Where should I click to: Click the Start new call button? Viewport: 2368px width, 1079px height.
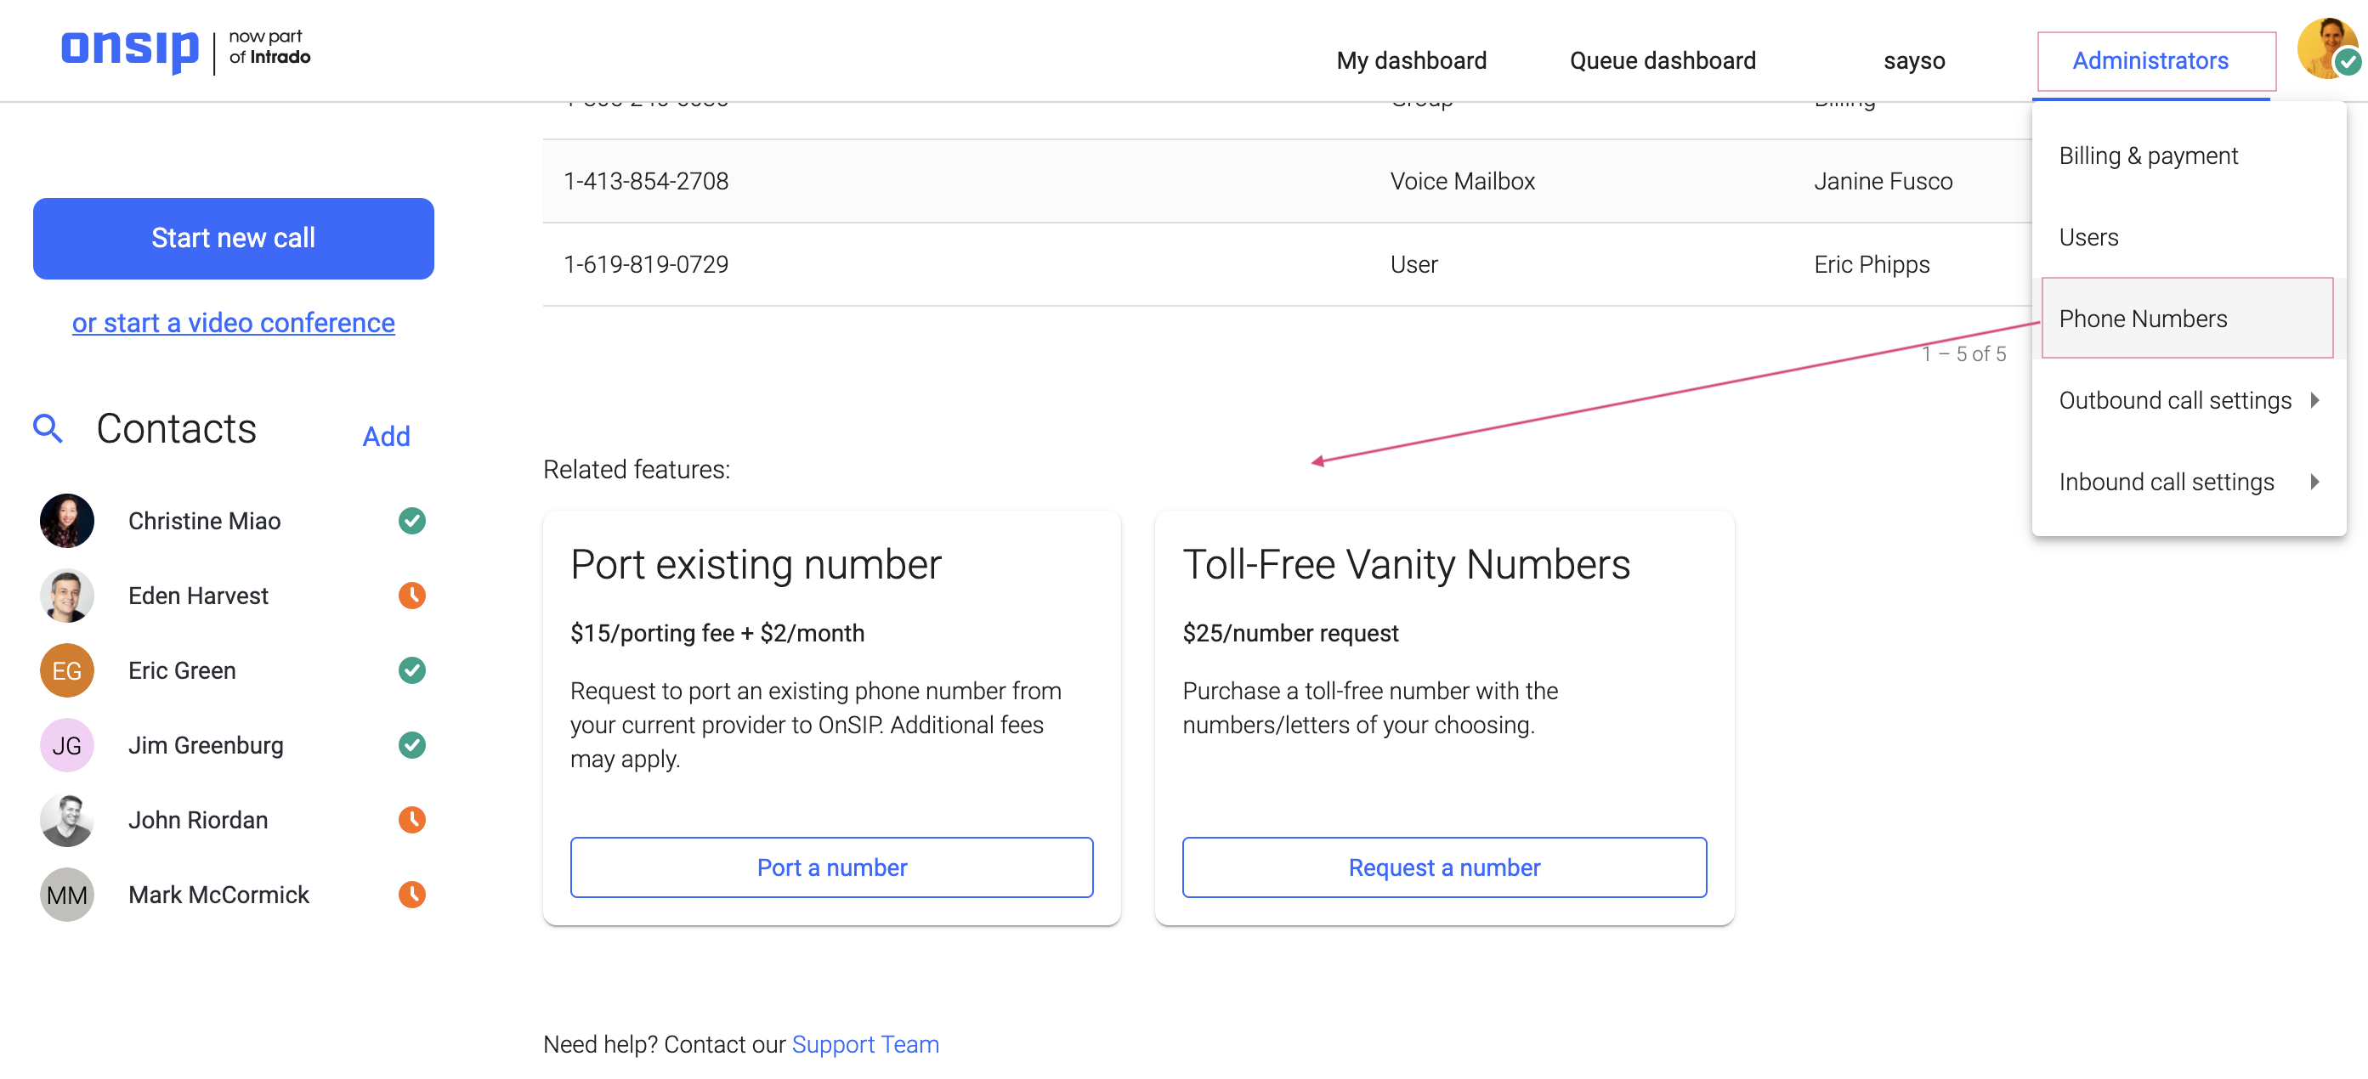pos(233,238)
